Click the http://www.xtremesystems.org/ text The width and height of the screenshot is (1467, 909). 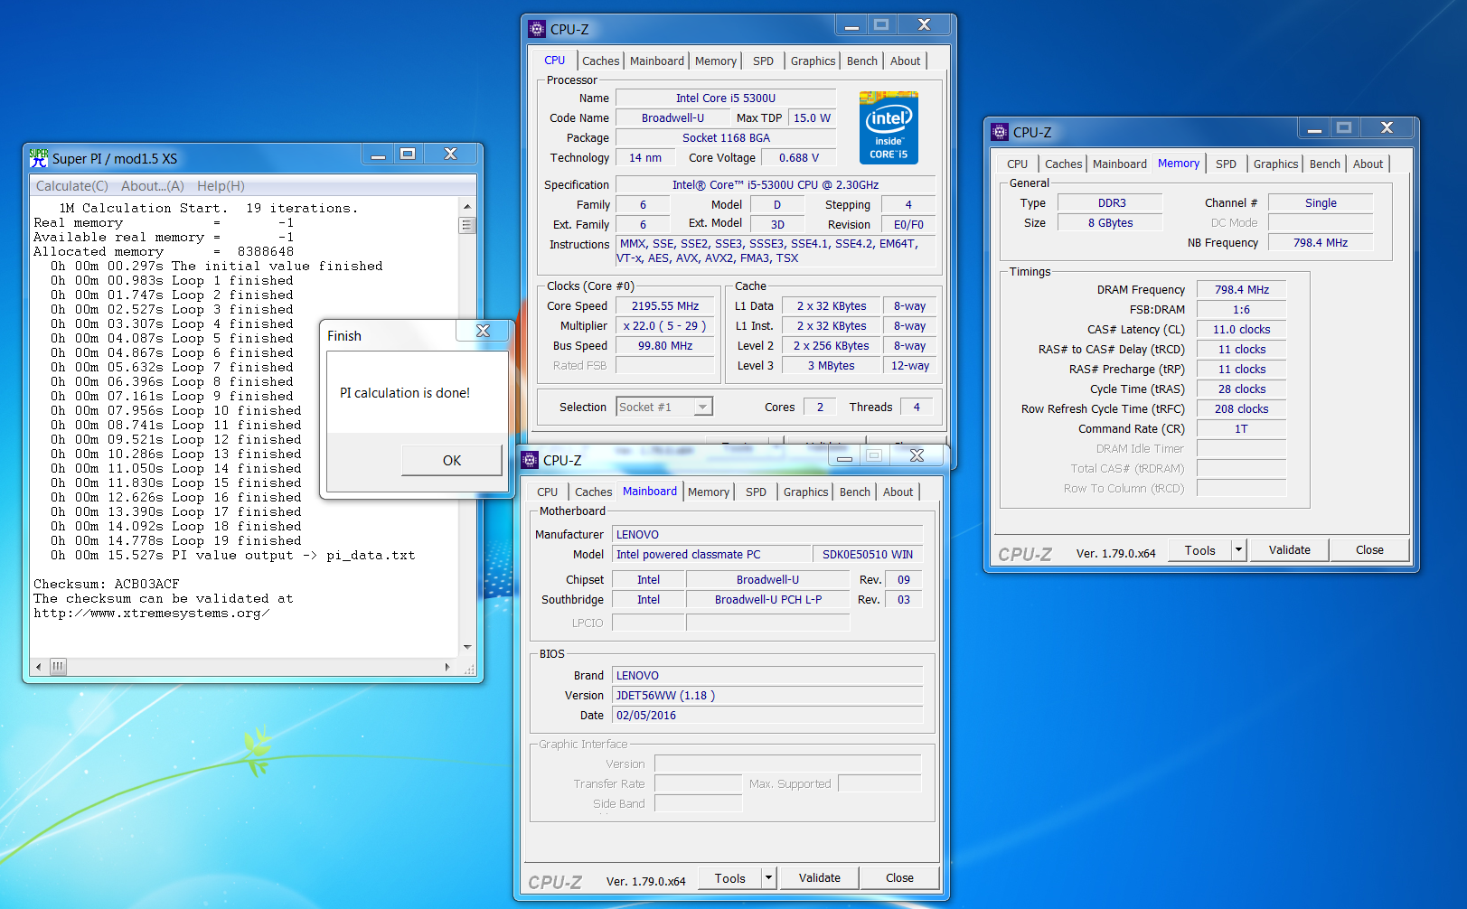point(151,613)
